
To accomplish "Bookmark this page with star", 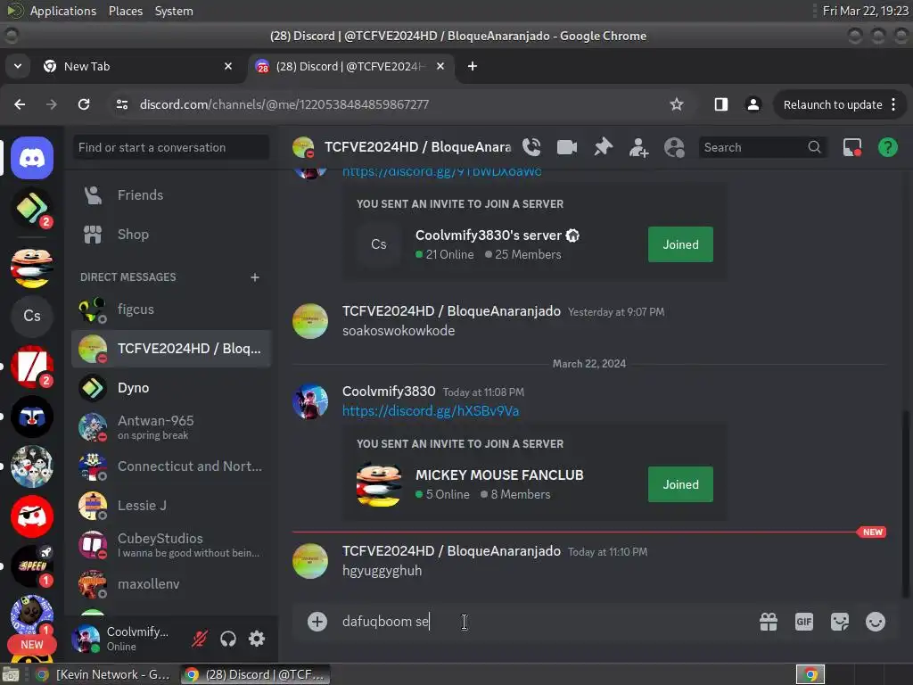I will click(x=676, y=104).
